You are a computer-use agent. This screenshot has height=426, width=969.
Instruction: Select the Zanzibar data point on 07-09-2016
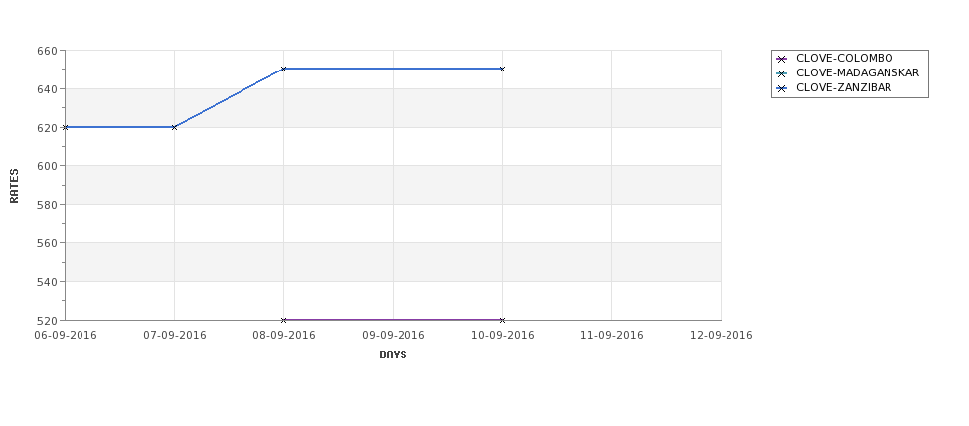174,127
